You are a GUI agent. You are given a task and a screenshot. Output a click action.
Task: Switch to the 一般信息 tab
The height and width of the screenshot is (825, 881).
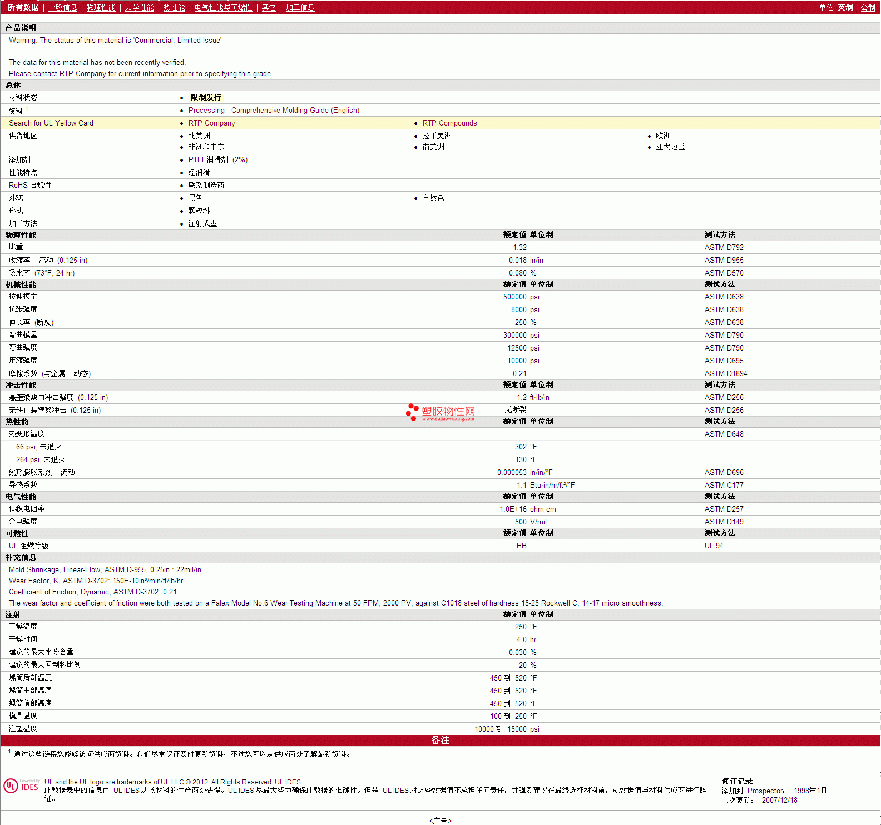pos(63,8)
